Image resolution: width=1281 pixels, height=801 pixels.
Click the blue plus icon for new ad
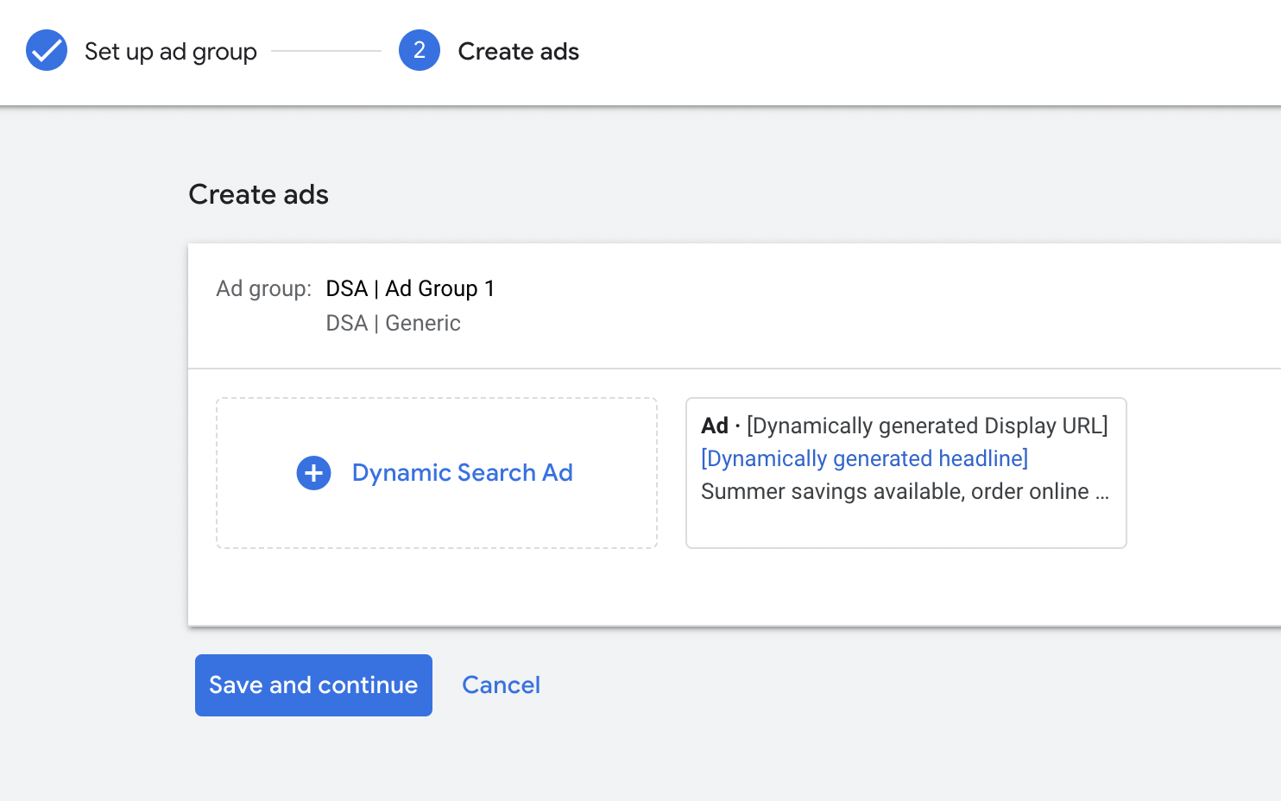tap(313, 473)
